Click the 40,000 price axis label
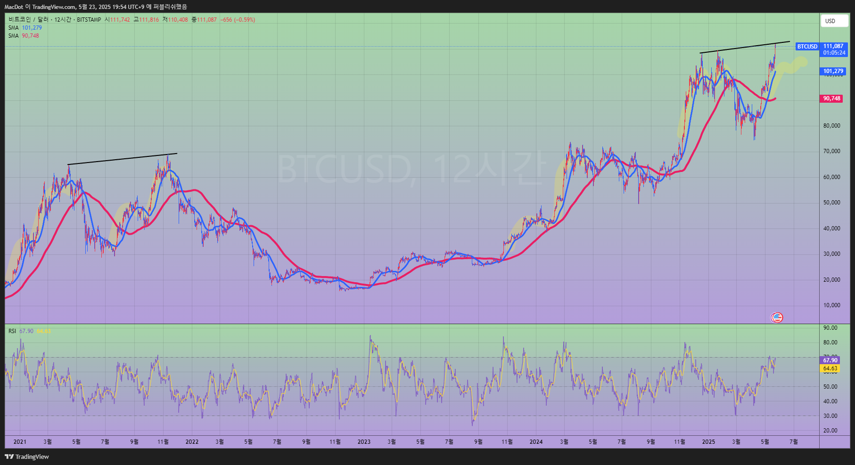The width and height of the screenshot is (855, 465). 832,228
